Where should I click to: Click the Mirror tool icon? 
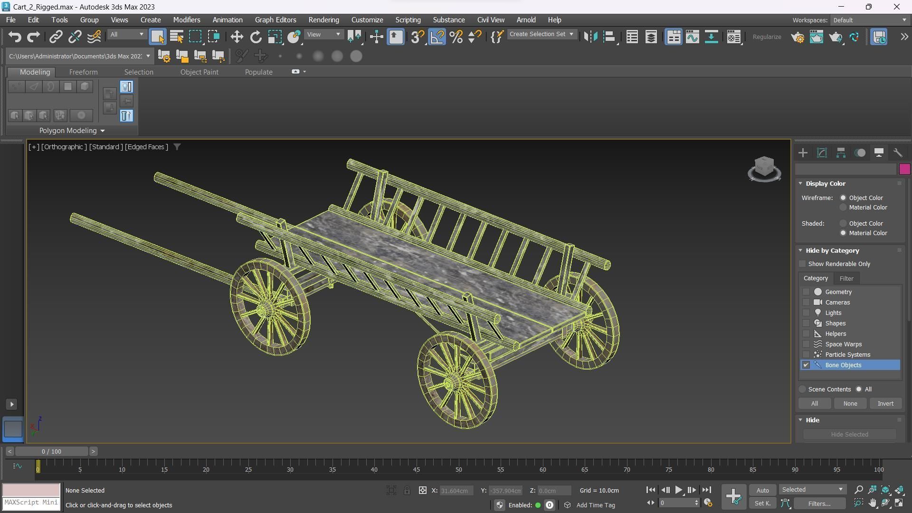tap(590, 37)
